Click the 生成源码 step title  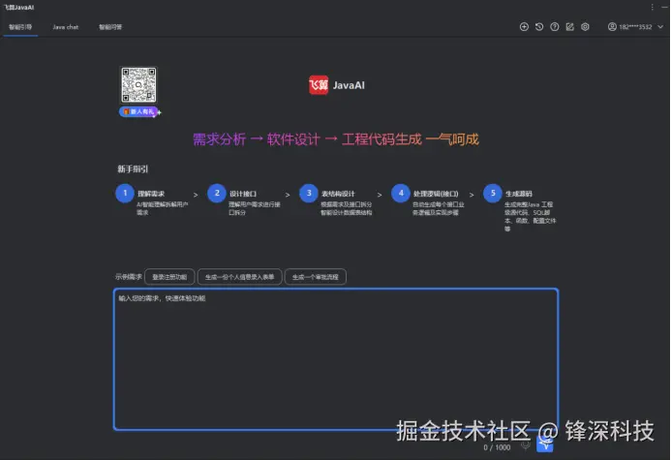click(519, 194)
